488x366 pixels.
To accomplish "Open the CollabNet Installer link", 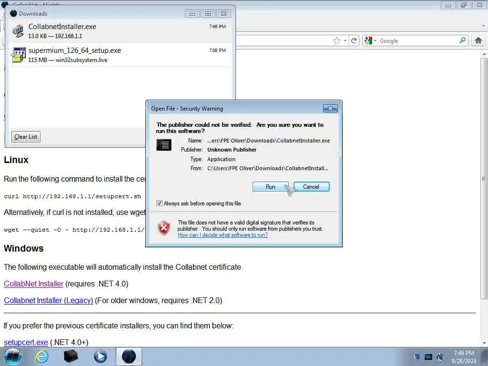I will (x=34, y=284).
